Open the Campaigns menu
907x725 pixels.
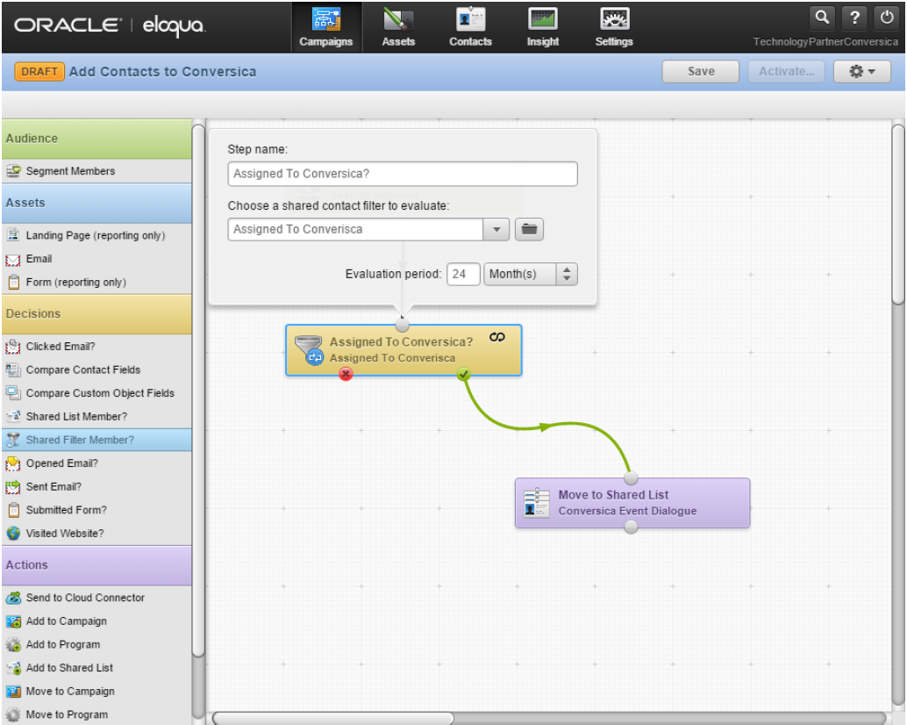(x=326, y=27)
